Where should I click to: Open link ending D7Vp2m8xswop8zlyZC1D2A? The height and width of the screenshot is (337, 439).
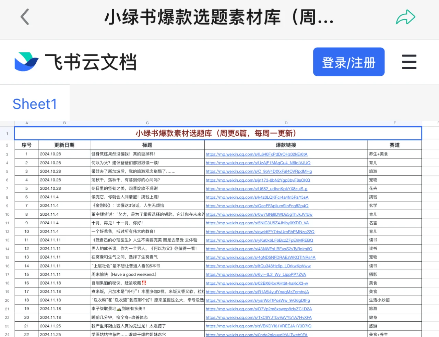coord(259,309)
